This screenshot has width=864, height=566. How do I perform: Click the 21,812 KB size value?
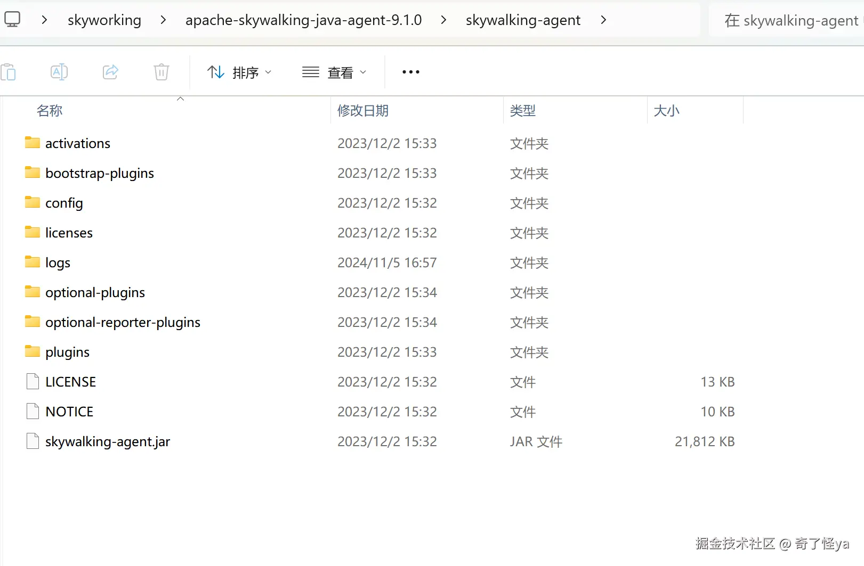point(705,441)
